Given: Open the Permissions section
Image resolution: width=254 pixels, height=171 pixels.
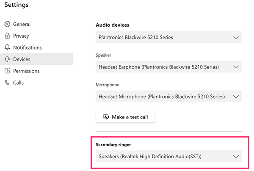Looking at the screenshot, I should tap(26, 71).
